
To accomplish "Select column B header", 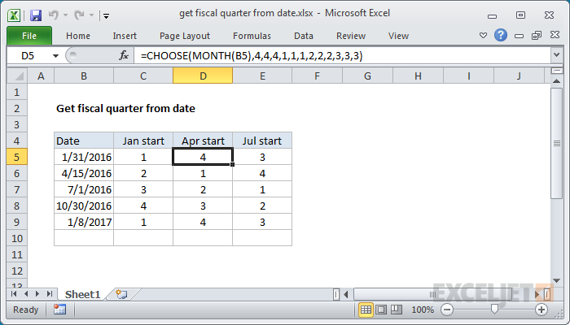I will click(84, 76).
